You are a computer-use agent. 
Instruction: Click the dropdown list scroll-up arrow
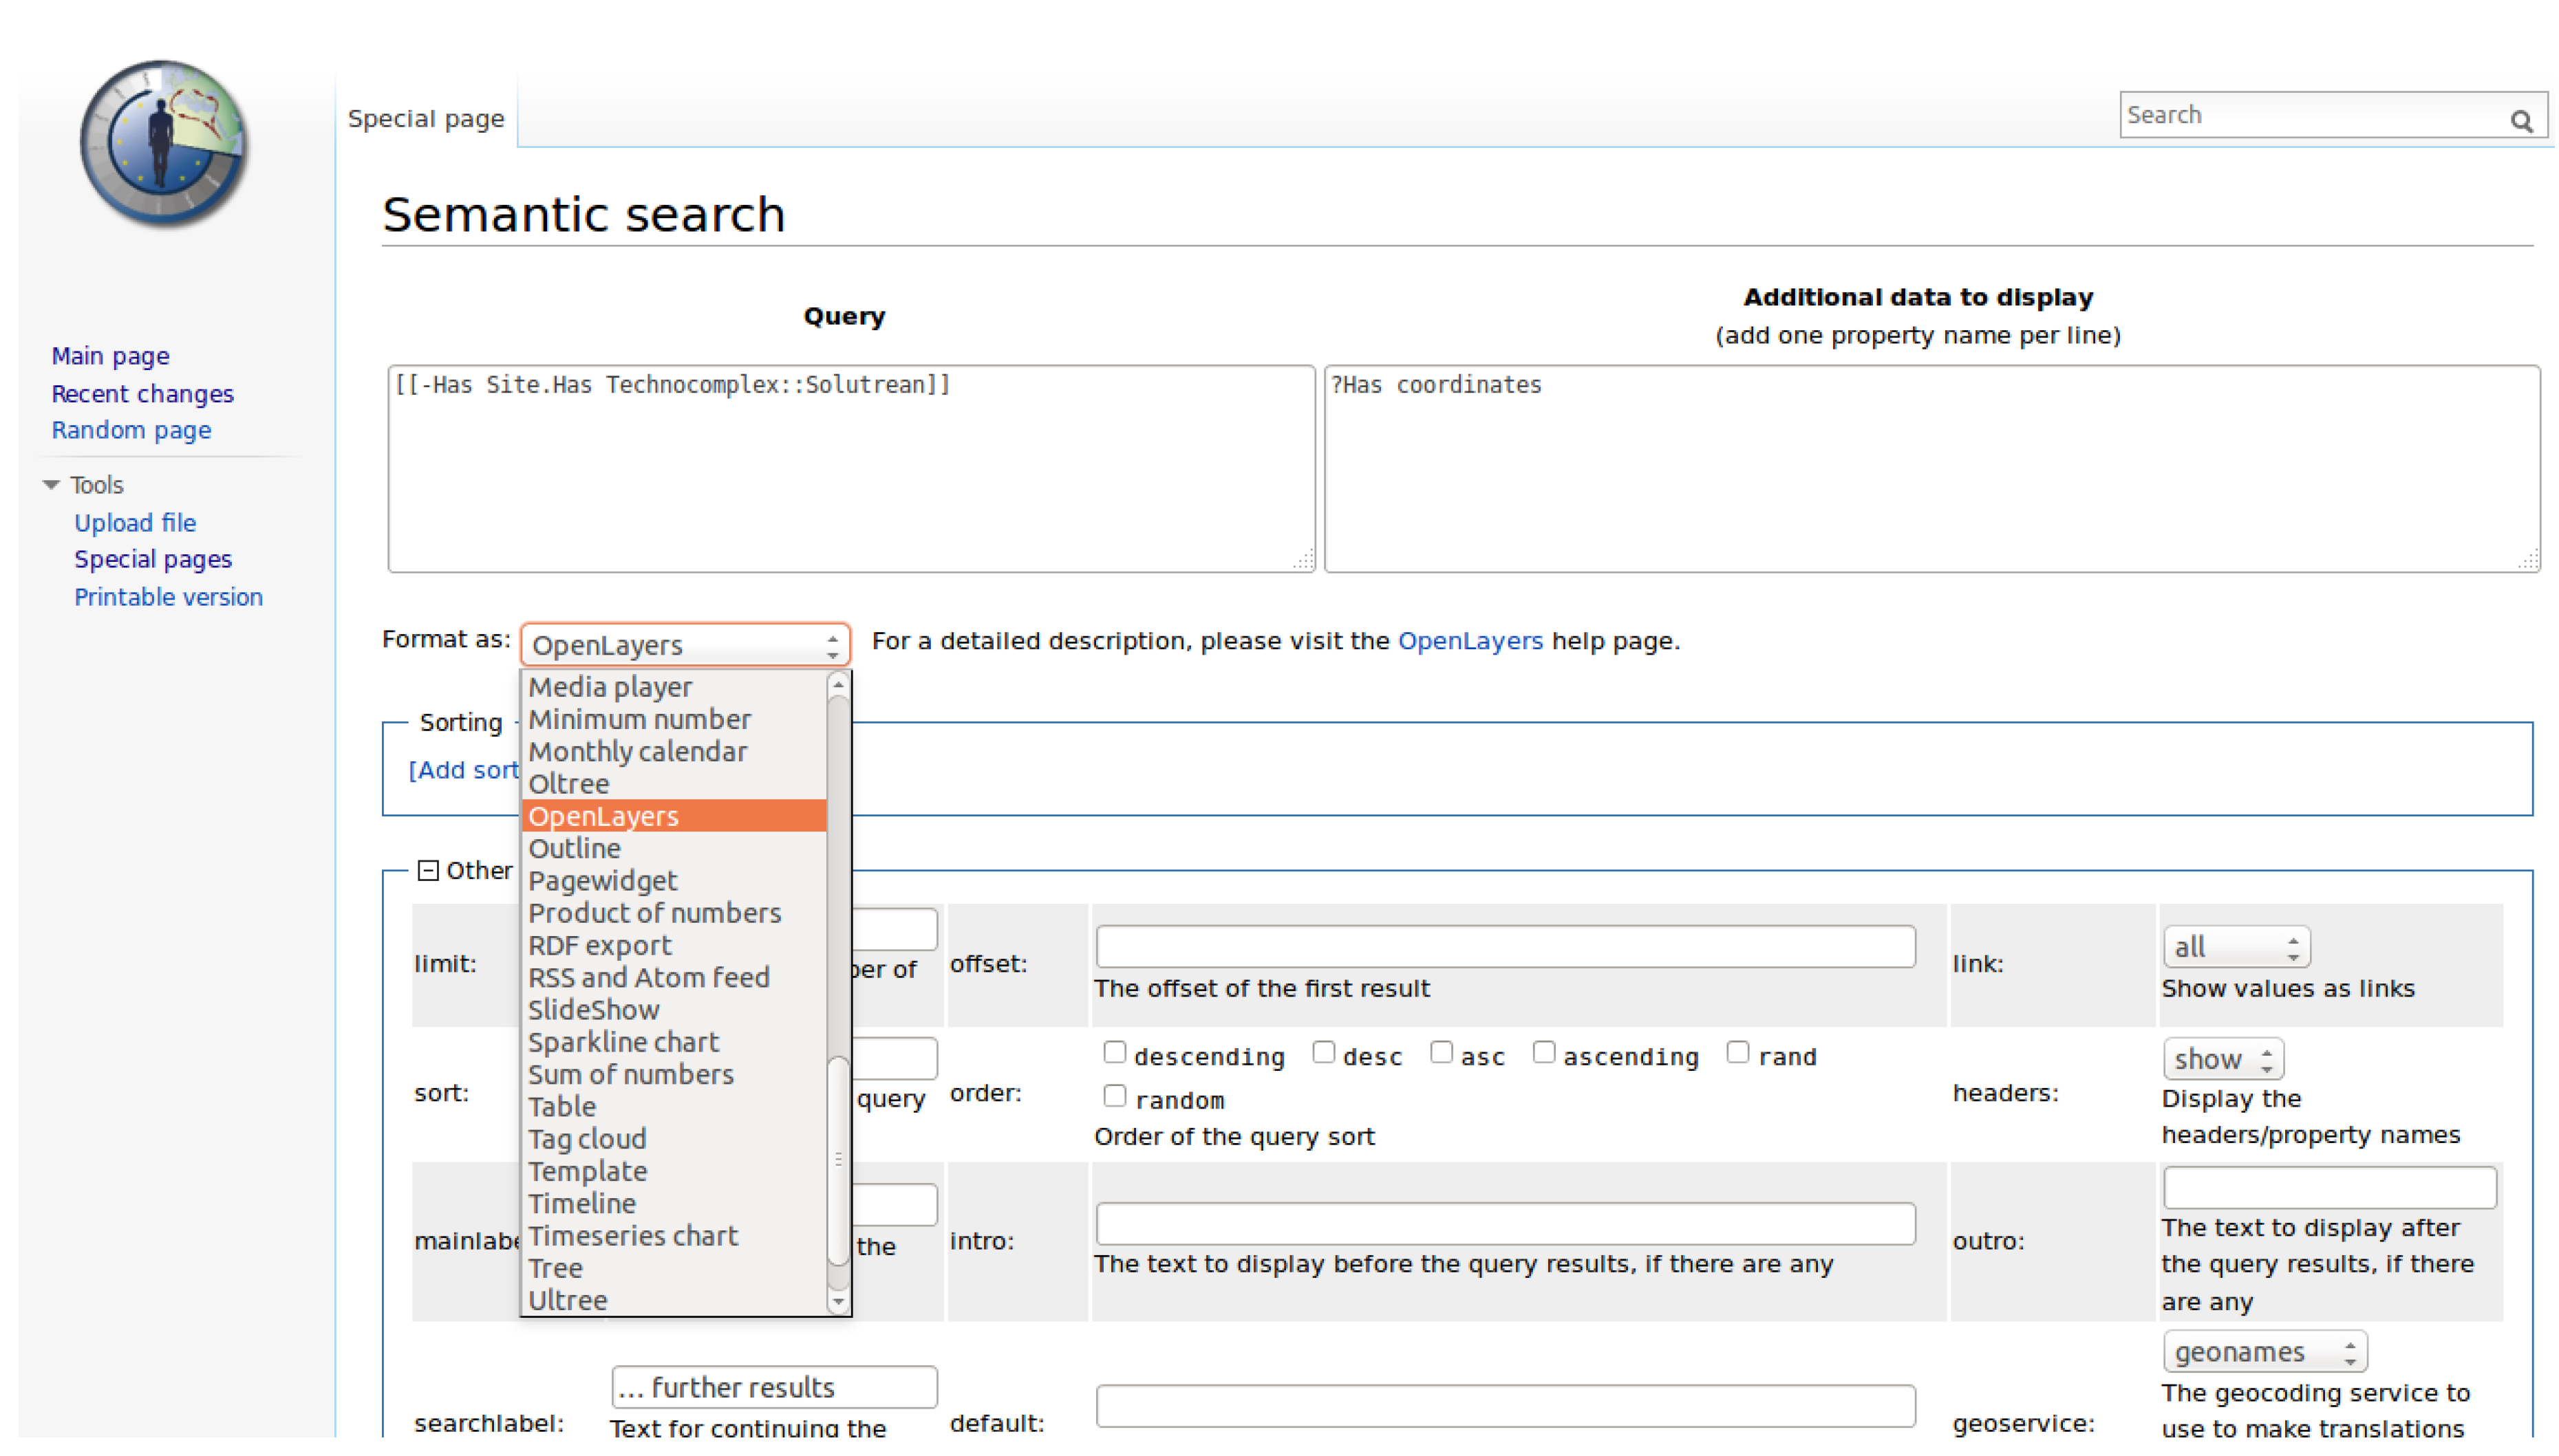click(x=838, y=685)
